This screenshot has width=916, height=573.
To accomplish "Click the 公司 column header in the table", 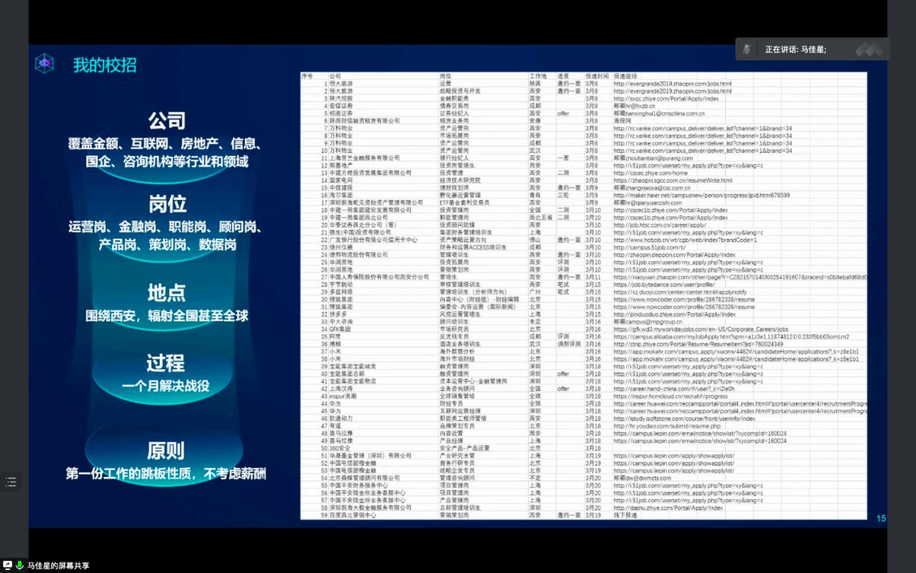I will [335, 76].
